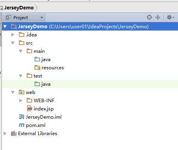
Task: Click Scroll from Source target icon
Action: pyautogui.click(x=149, y=17)
